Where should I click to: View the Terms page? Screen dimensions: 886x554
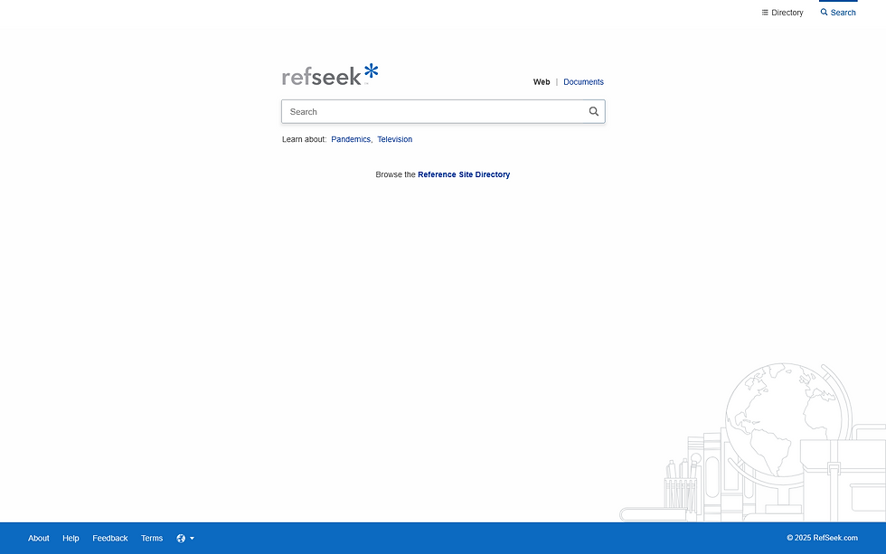[151, 538]
